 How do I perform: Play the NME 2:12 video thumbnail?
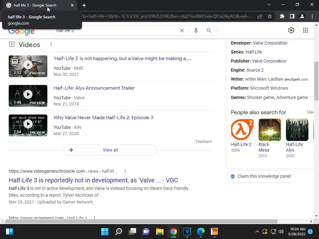[x=28, y=66]
